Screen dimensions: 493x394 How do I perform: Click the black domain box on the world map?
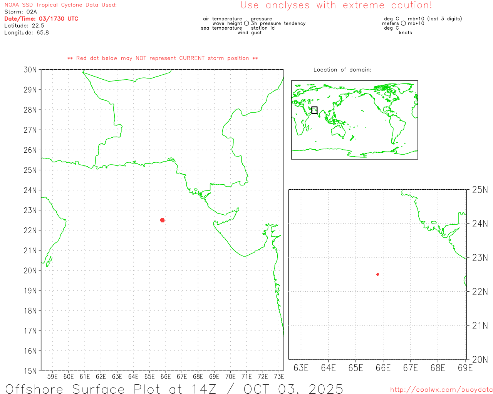[x=314, y=110]
